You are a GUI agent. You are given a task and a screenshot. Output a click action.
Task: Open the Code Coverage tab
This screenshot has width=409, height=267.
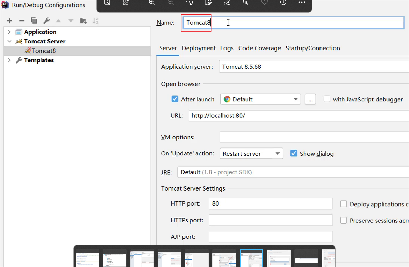[260, 48]
